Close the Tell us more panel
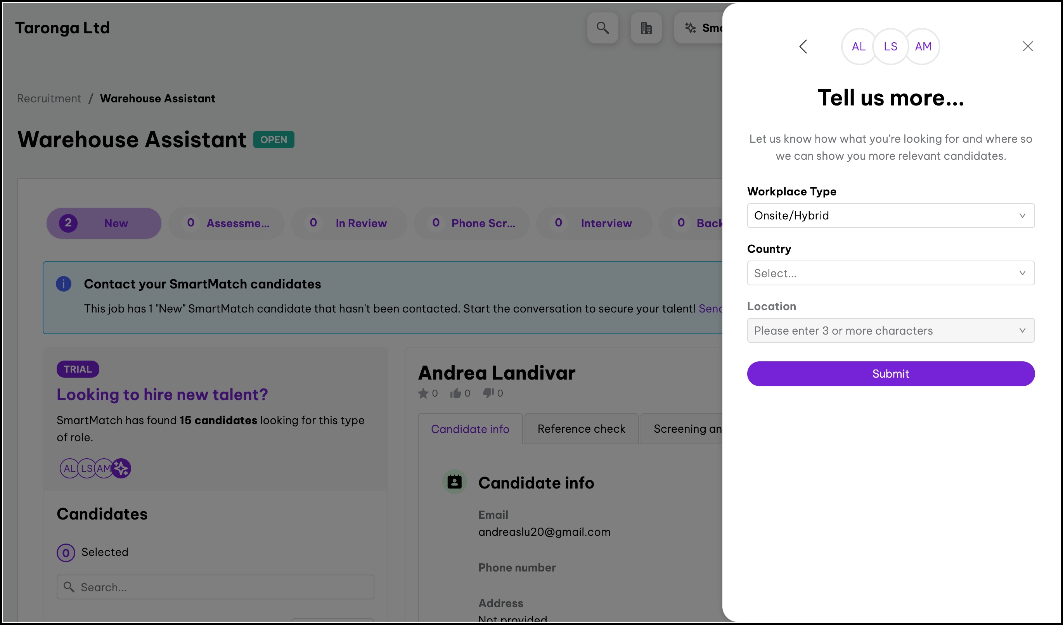Screen dimensions: 1063x625 point(1028,46)
